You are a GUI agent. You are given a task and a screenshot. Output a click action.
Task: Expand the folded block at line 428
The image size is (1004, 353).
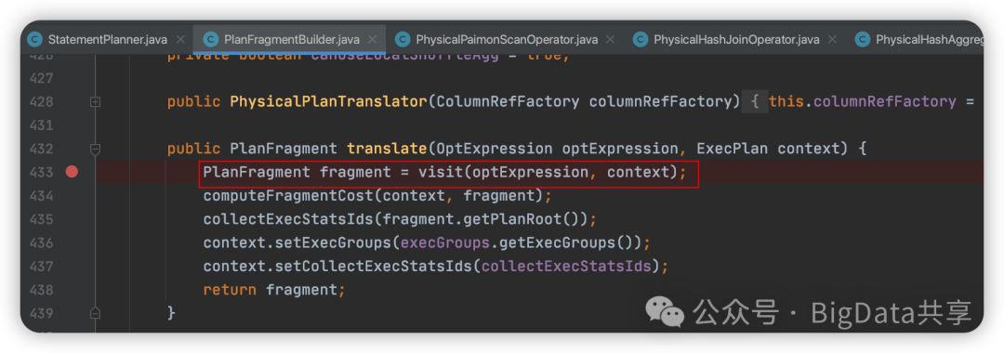[96, 101]
